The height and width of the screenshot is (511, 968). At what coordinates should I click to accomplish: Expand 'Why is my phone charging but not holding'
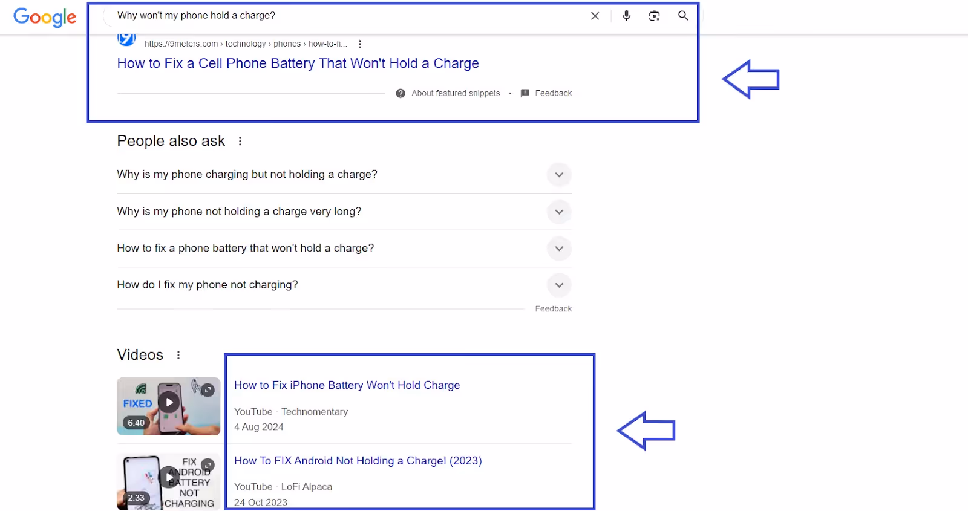point(559,175)
